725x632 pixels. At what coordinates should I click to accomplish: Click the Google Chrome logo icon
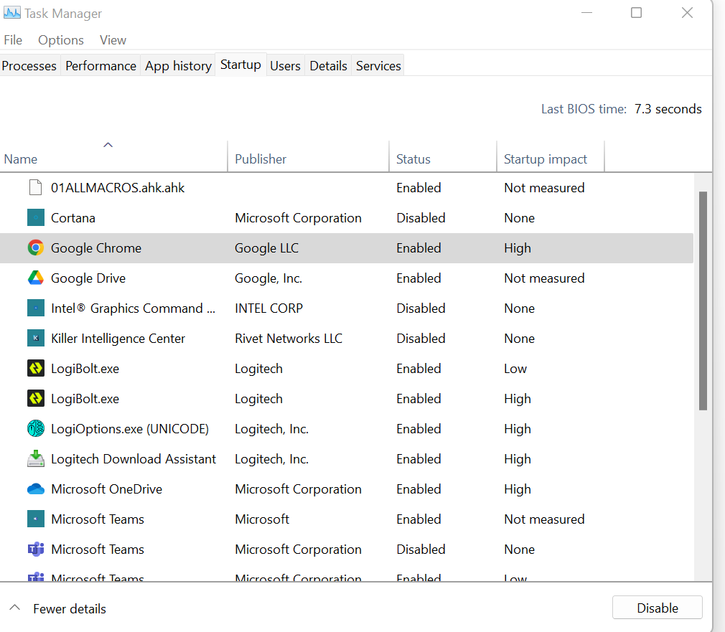tap(36, 247)
